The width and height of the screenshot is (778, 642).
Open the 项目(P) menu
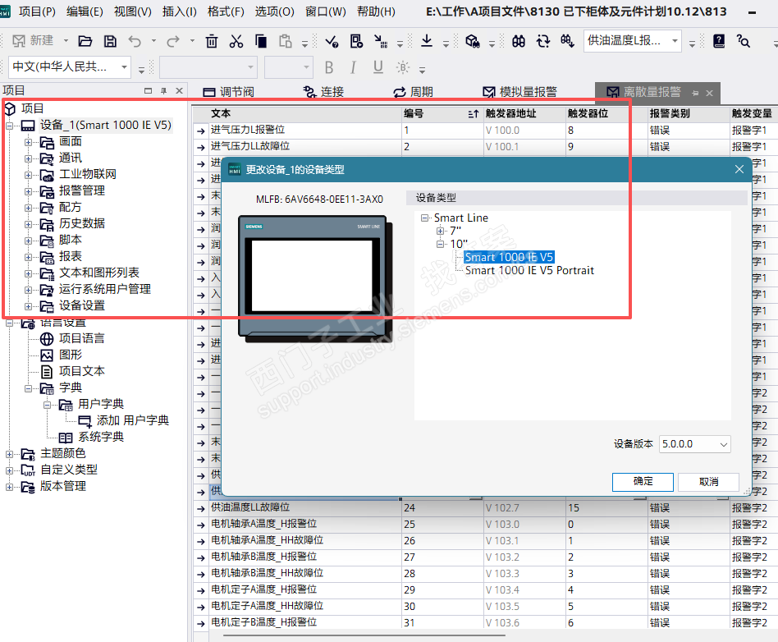(37, 11)
